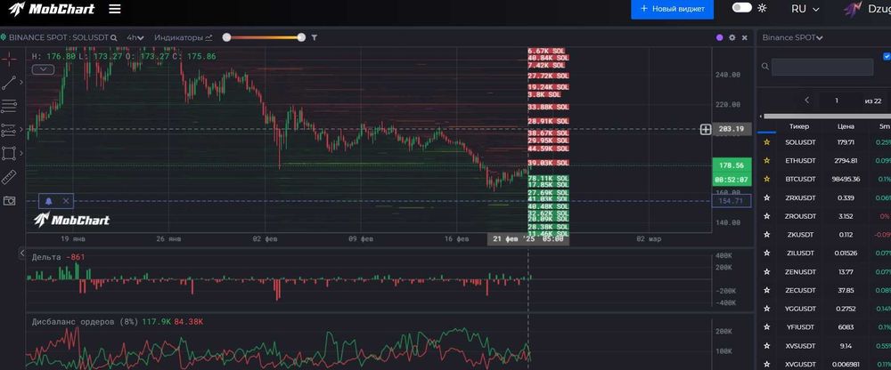Select the ruler measurement tool
This screenshot has height=370, width=891.
tap(9, 177)
